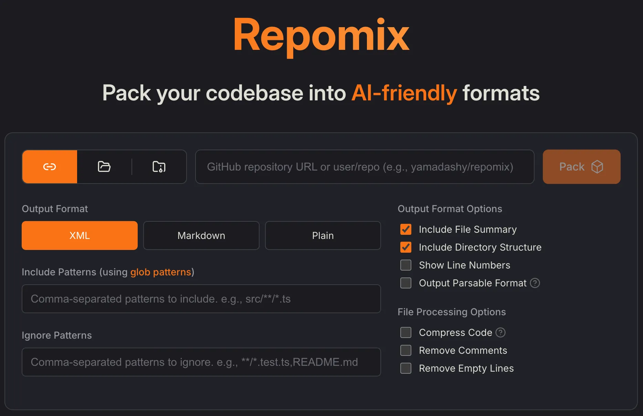Check Output Parsable Format

[x=406, y=283]
